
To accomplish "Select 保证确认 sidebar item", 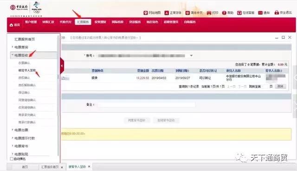I will coord(24,92).
